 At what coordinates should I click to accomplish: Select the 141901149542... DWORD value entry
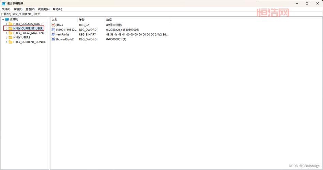[x=64, y=30]
